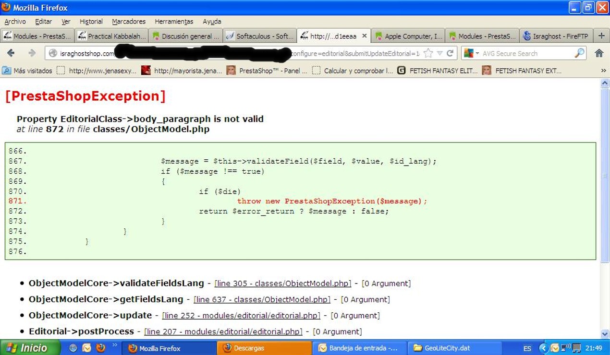
Task: Switch to the Practical Kabbalah tab
Action: (111, 36)
